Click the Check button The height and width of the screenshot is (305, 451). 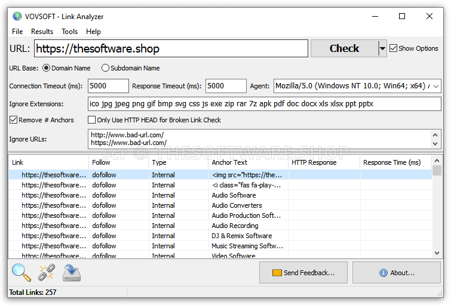(x=344, y=48)
